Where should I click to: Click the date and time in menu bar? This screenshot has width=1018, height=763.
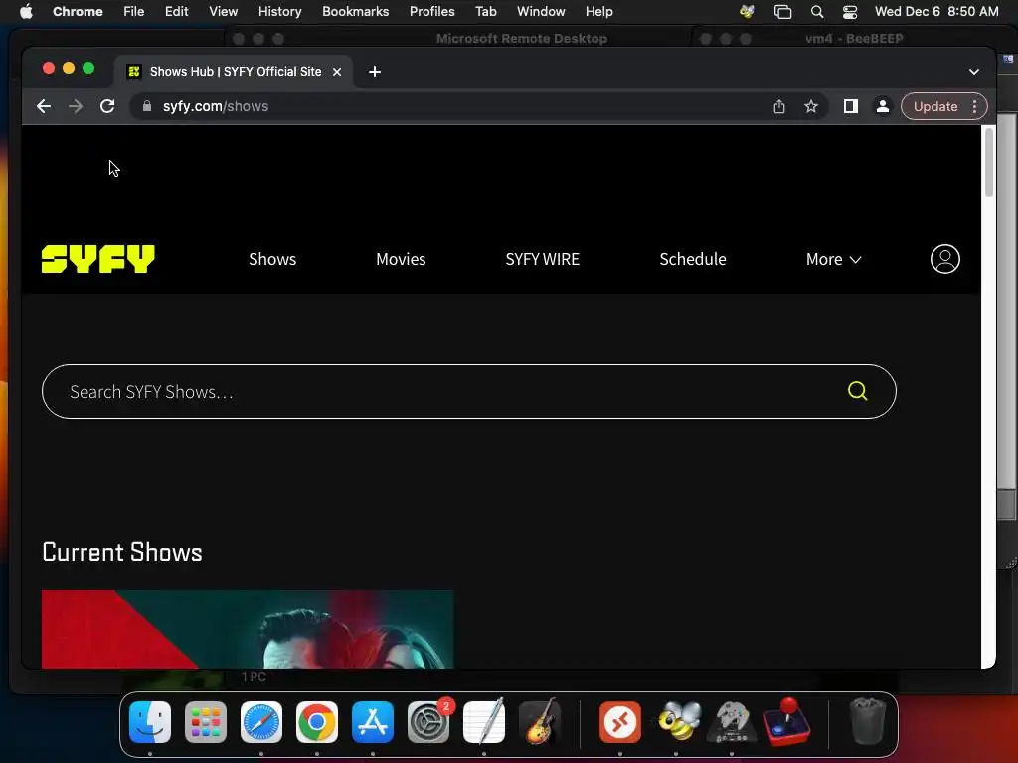(936, 11)
